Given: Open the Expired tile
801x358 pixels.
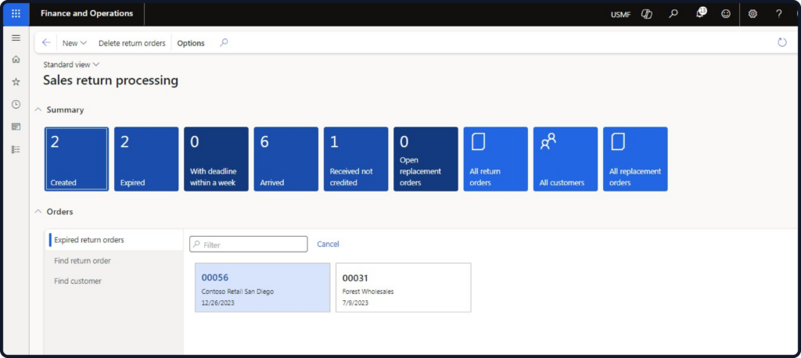Looking at the screenshot, I should click(x=146, y=159).
